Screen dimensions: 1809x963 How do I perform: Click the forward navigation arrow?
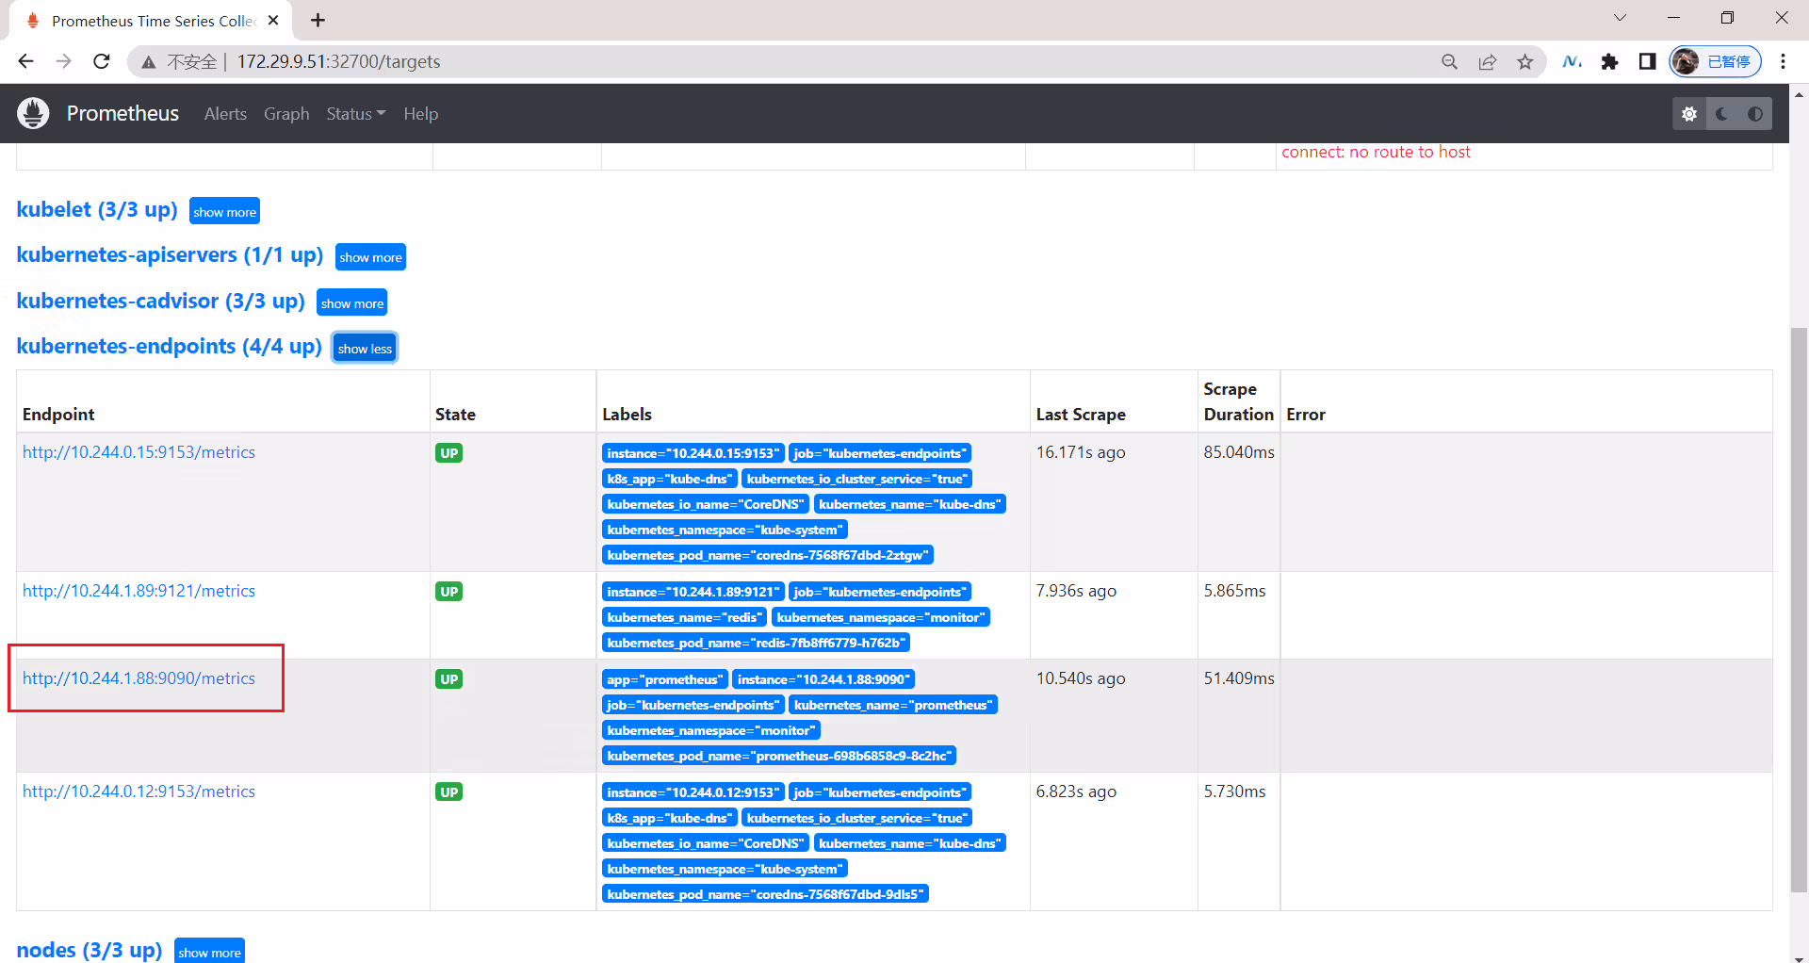click(63, 61)
